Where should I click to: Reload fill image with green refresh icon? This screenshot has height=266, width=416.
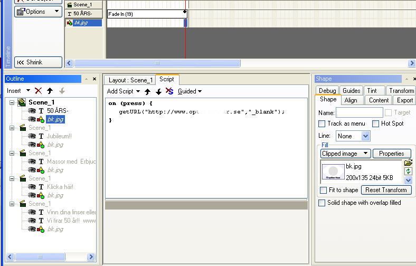(408, 172)
